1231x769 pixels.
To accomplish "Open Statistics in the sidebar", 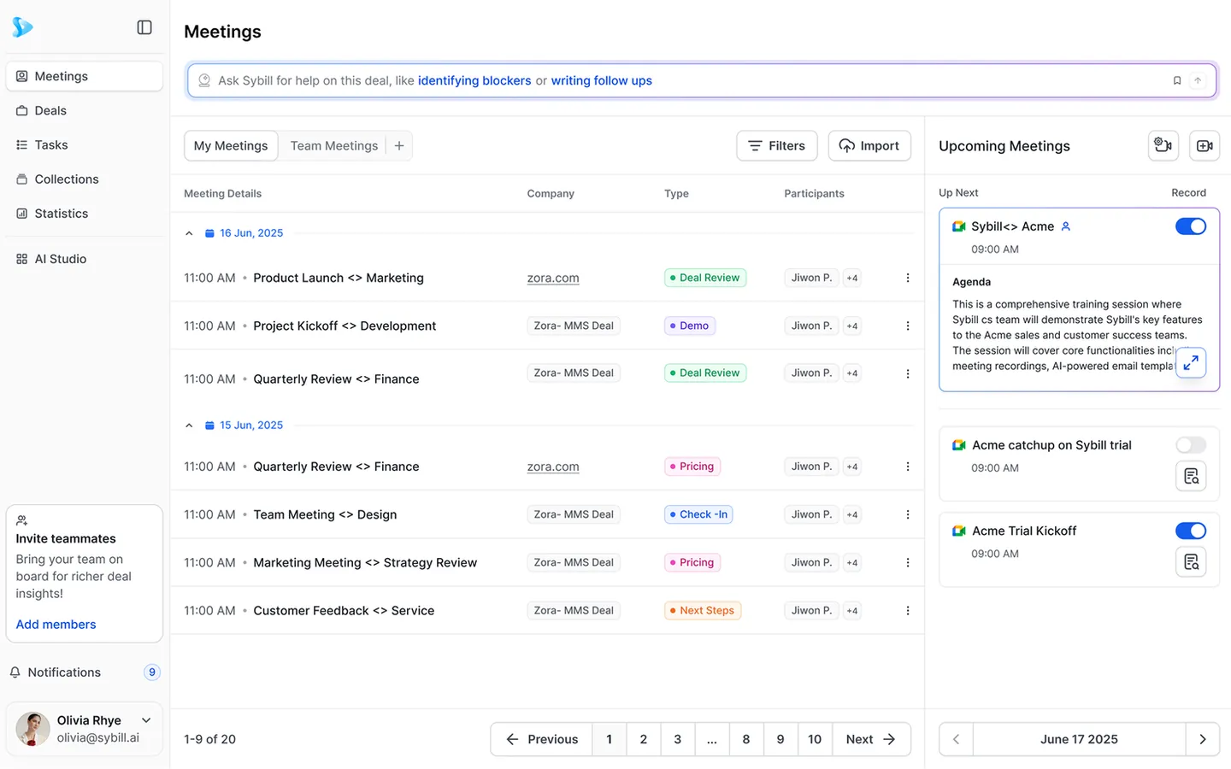I will click(x=84, y=214).
